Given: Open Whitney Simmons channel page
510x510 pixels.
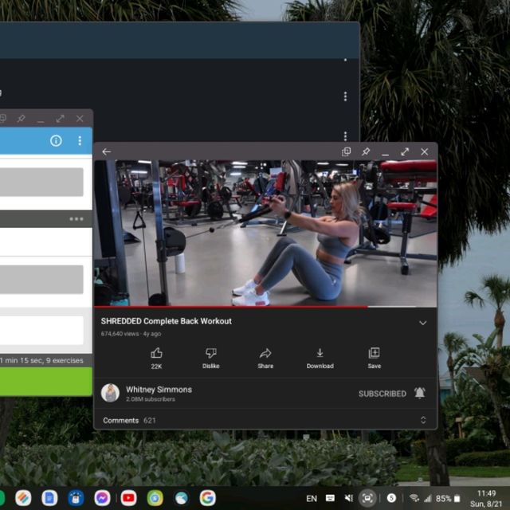Looking at the screenshot, I should 159,390.
